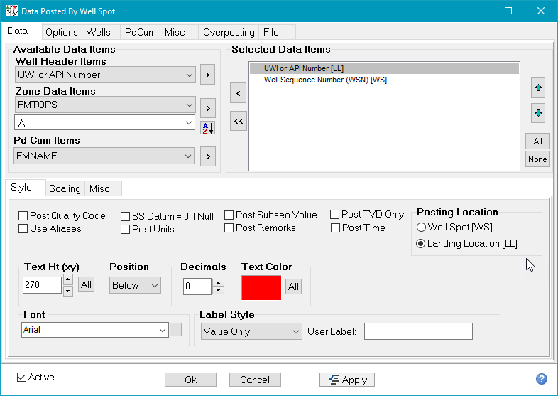Viewport: 558px width, 396px height.
Task: Click the red Text Color swatch
Action: (261, 287)
